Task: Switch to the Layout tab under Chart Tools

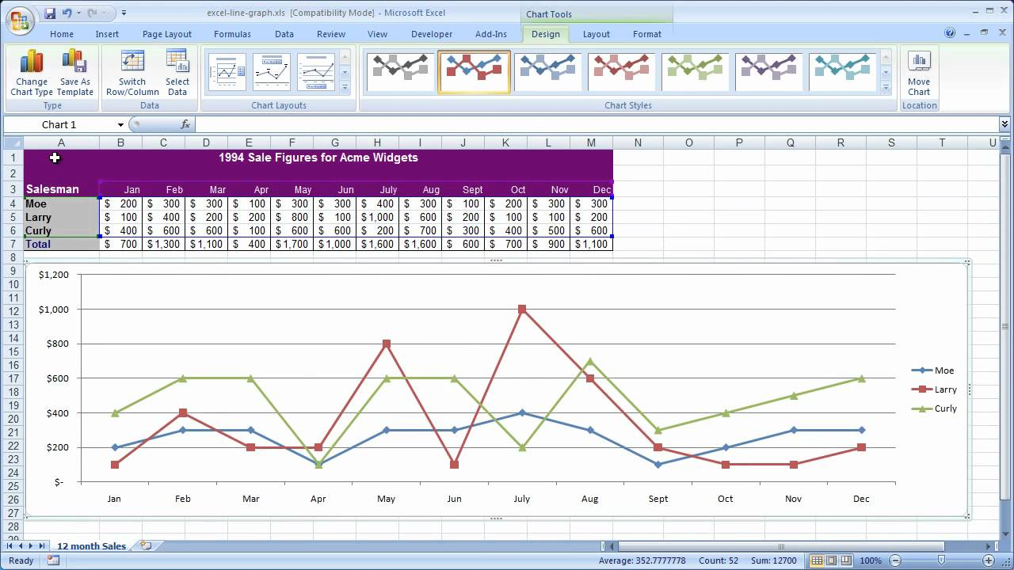Action: coord(596,34)
